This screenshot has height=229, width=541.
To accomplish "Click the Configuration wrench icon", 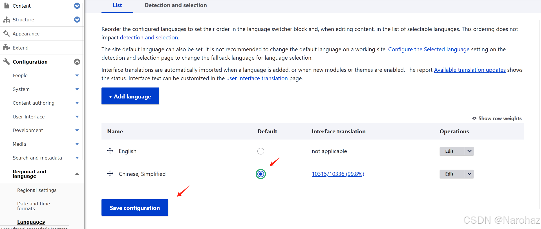I will click(6, 61).
